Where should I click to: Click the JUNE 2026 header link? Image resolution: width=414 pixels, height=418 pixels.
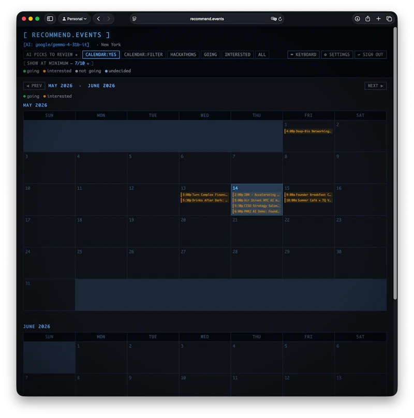click(x=101, y=86)
